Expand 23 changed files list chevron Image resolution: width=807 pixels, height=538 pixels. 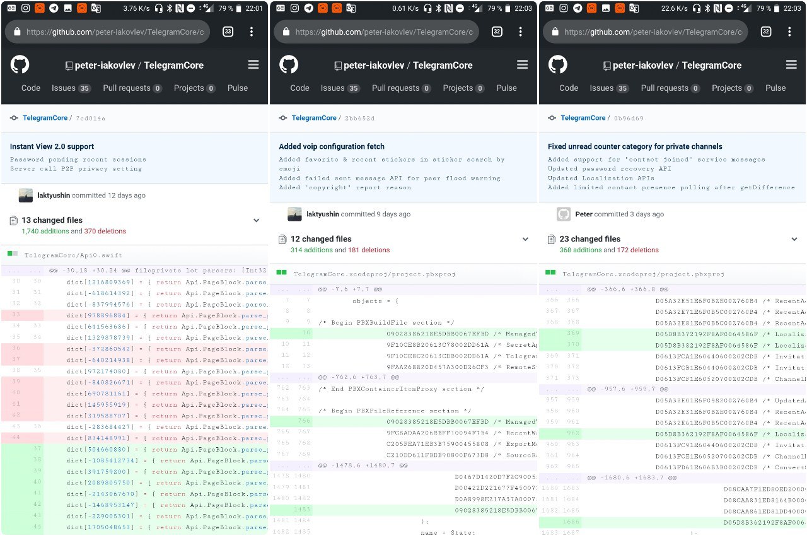794,240
